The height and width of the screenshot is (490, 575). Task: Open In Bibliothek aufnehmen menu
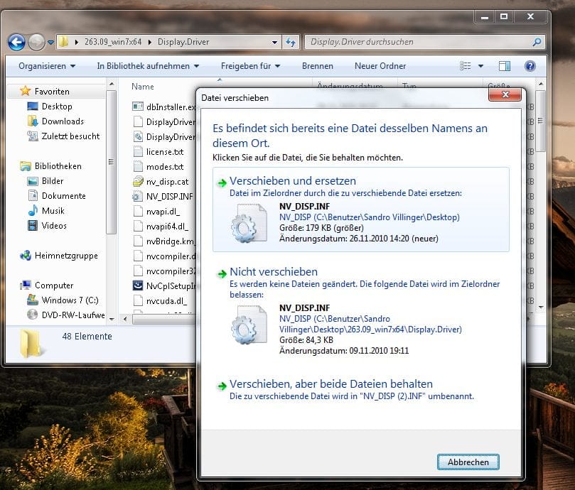click(x=148, y=66)
